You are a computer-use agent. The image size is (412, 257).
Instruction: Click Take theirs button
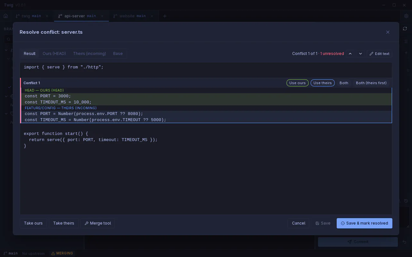[63, 223]
